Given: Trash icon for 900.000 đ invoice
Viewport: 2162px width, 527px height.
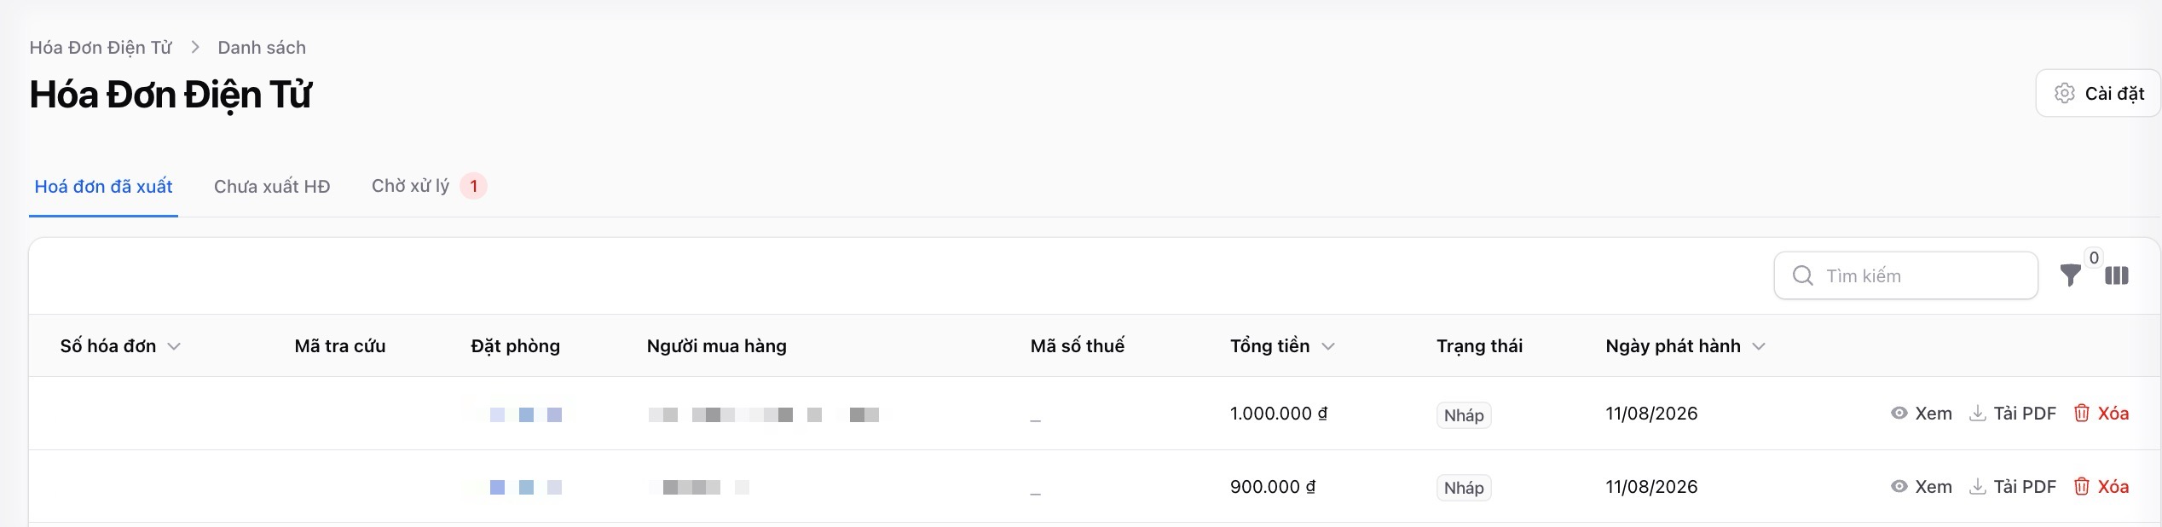Looking at the screenshot, I should [2081, 487].
